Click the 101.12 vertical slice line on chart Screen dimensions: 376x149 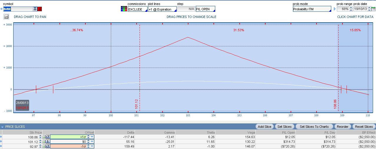pos(140,68)
